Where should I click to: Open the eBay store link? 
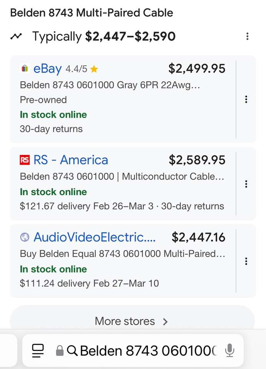tap(47, 69)
